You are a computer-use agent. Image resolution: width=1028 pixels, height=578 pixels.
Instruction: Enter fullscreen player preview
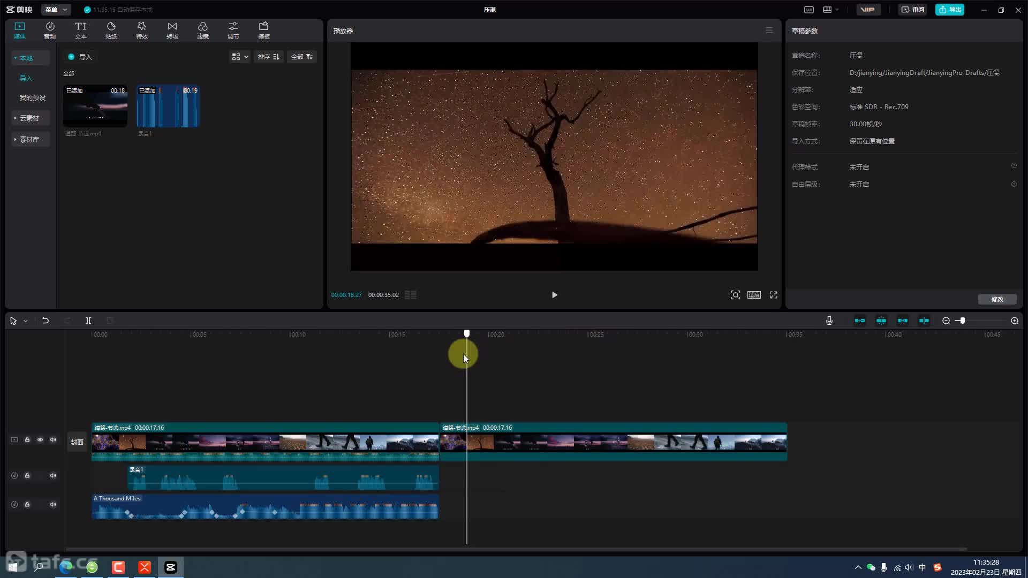[x=774, y=295]
